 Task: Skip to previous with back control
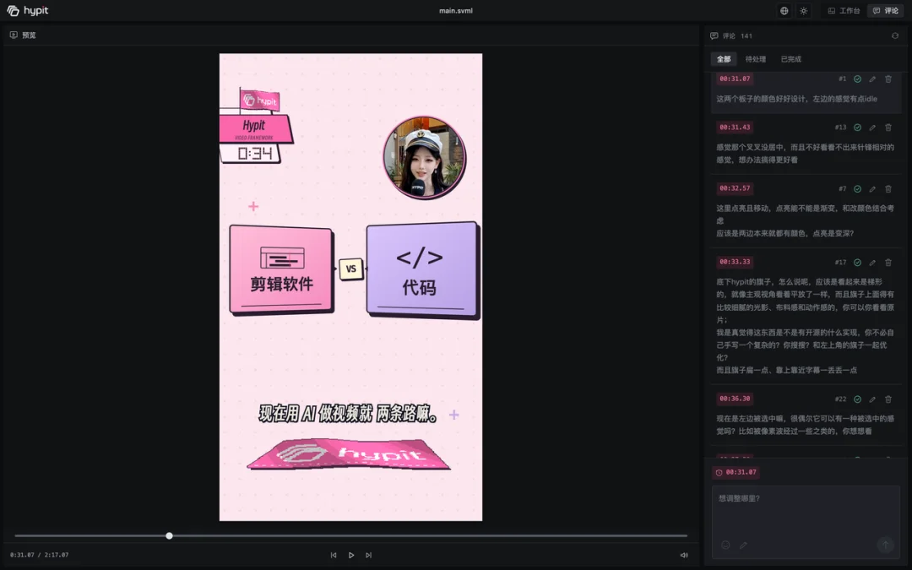point(334,555)
